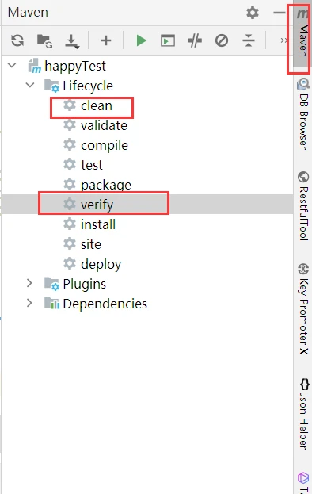Toggle Offline Mode icon
The image size is (312, 494).
point(195,40)
